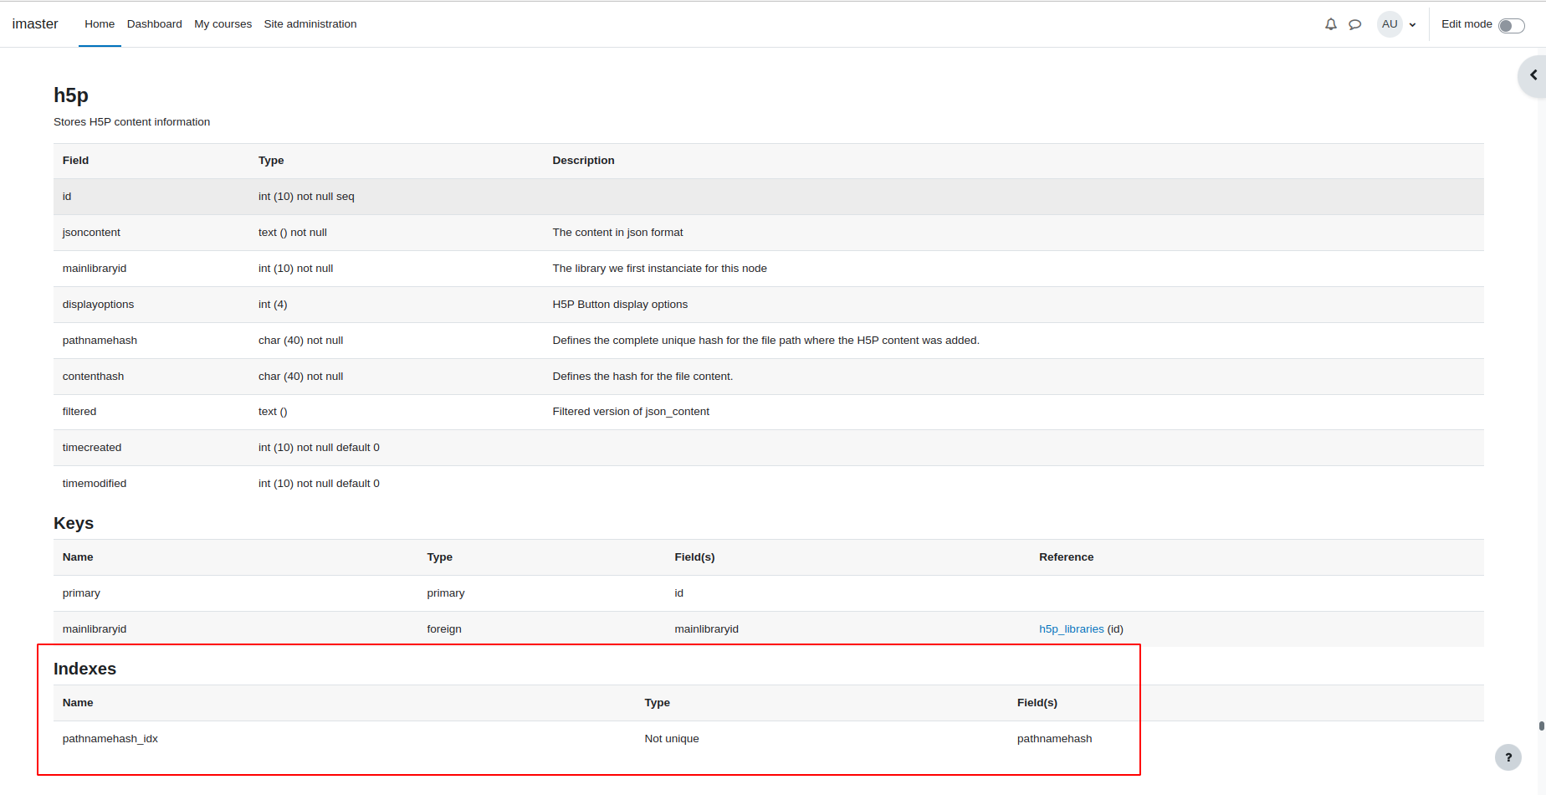Image resolution: width=1546 pixels, height=795 pixels.
Task: Click the 'Indexes' section heading
Action: pyautogui.click(x=84, y=669)
